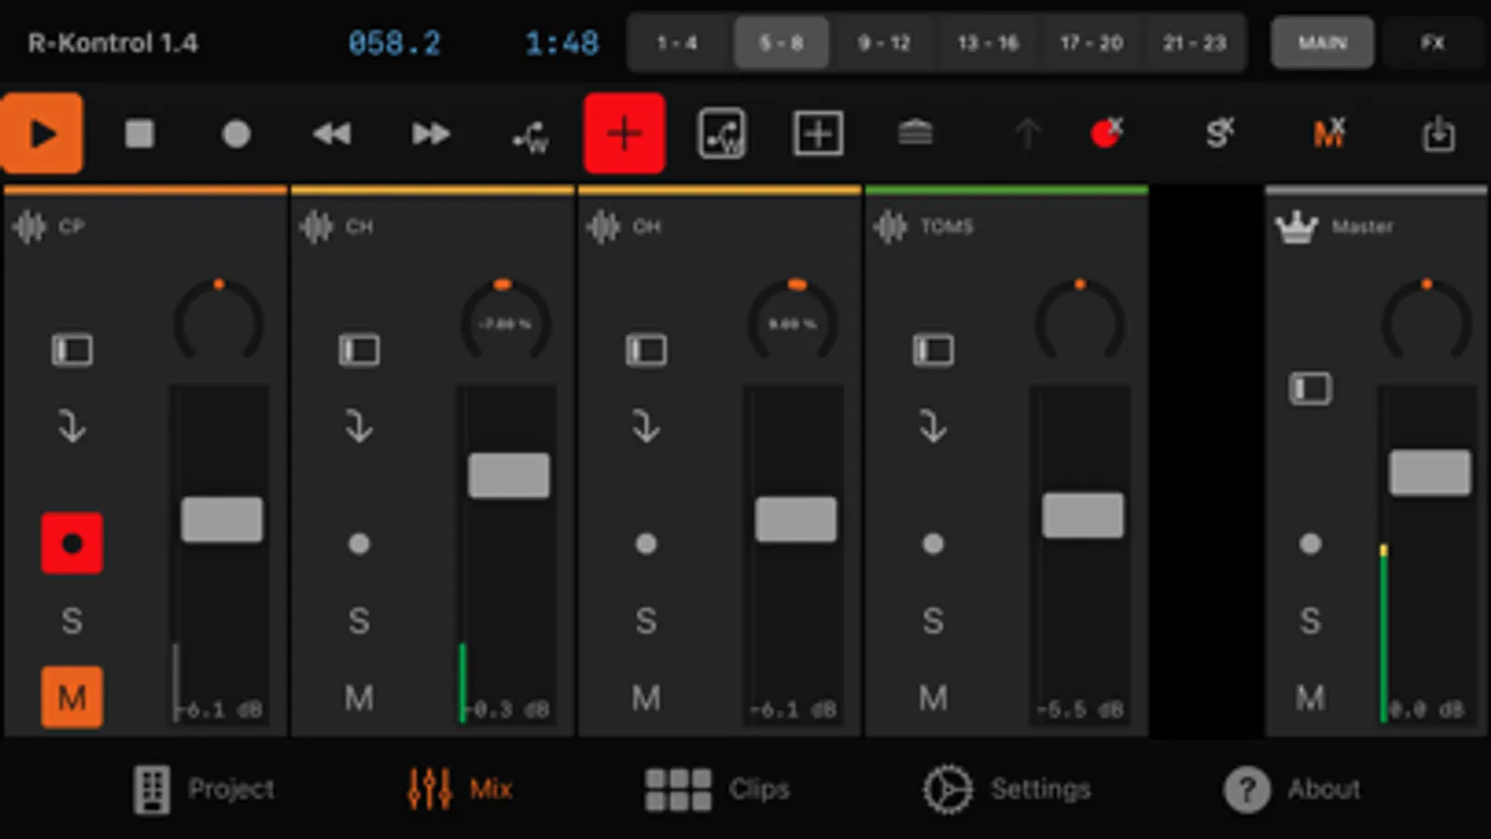The width and height of the screenshot is (1491, 839).
Task: Expand the OH track routing arrow
Action: (x=646, y=426)
